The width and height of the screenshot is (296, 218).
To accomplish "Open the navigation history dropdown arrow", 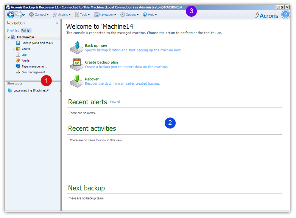I will (x=24, y=15).
